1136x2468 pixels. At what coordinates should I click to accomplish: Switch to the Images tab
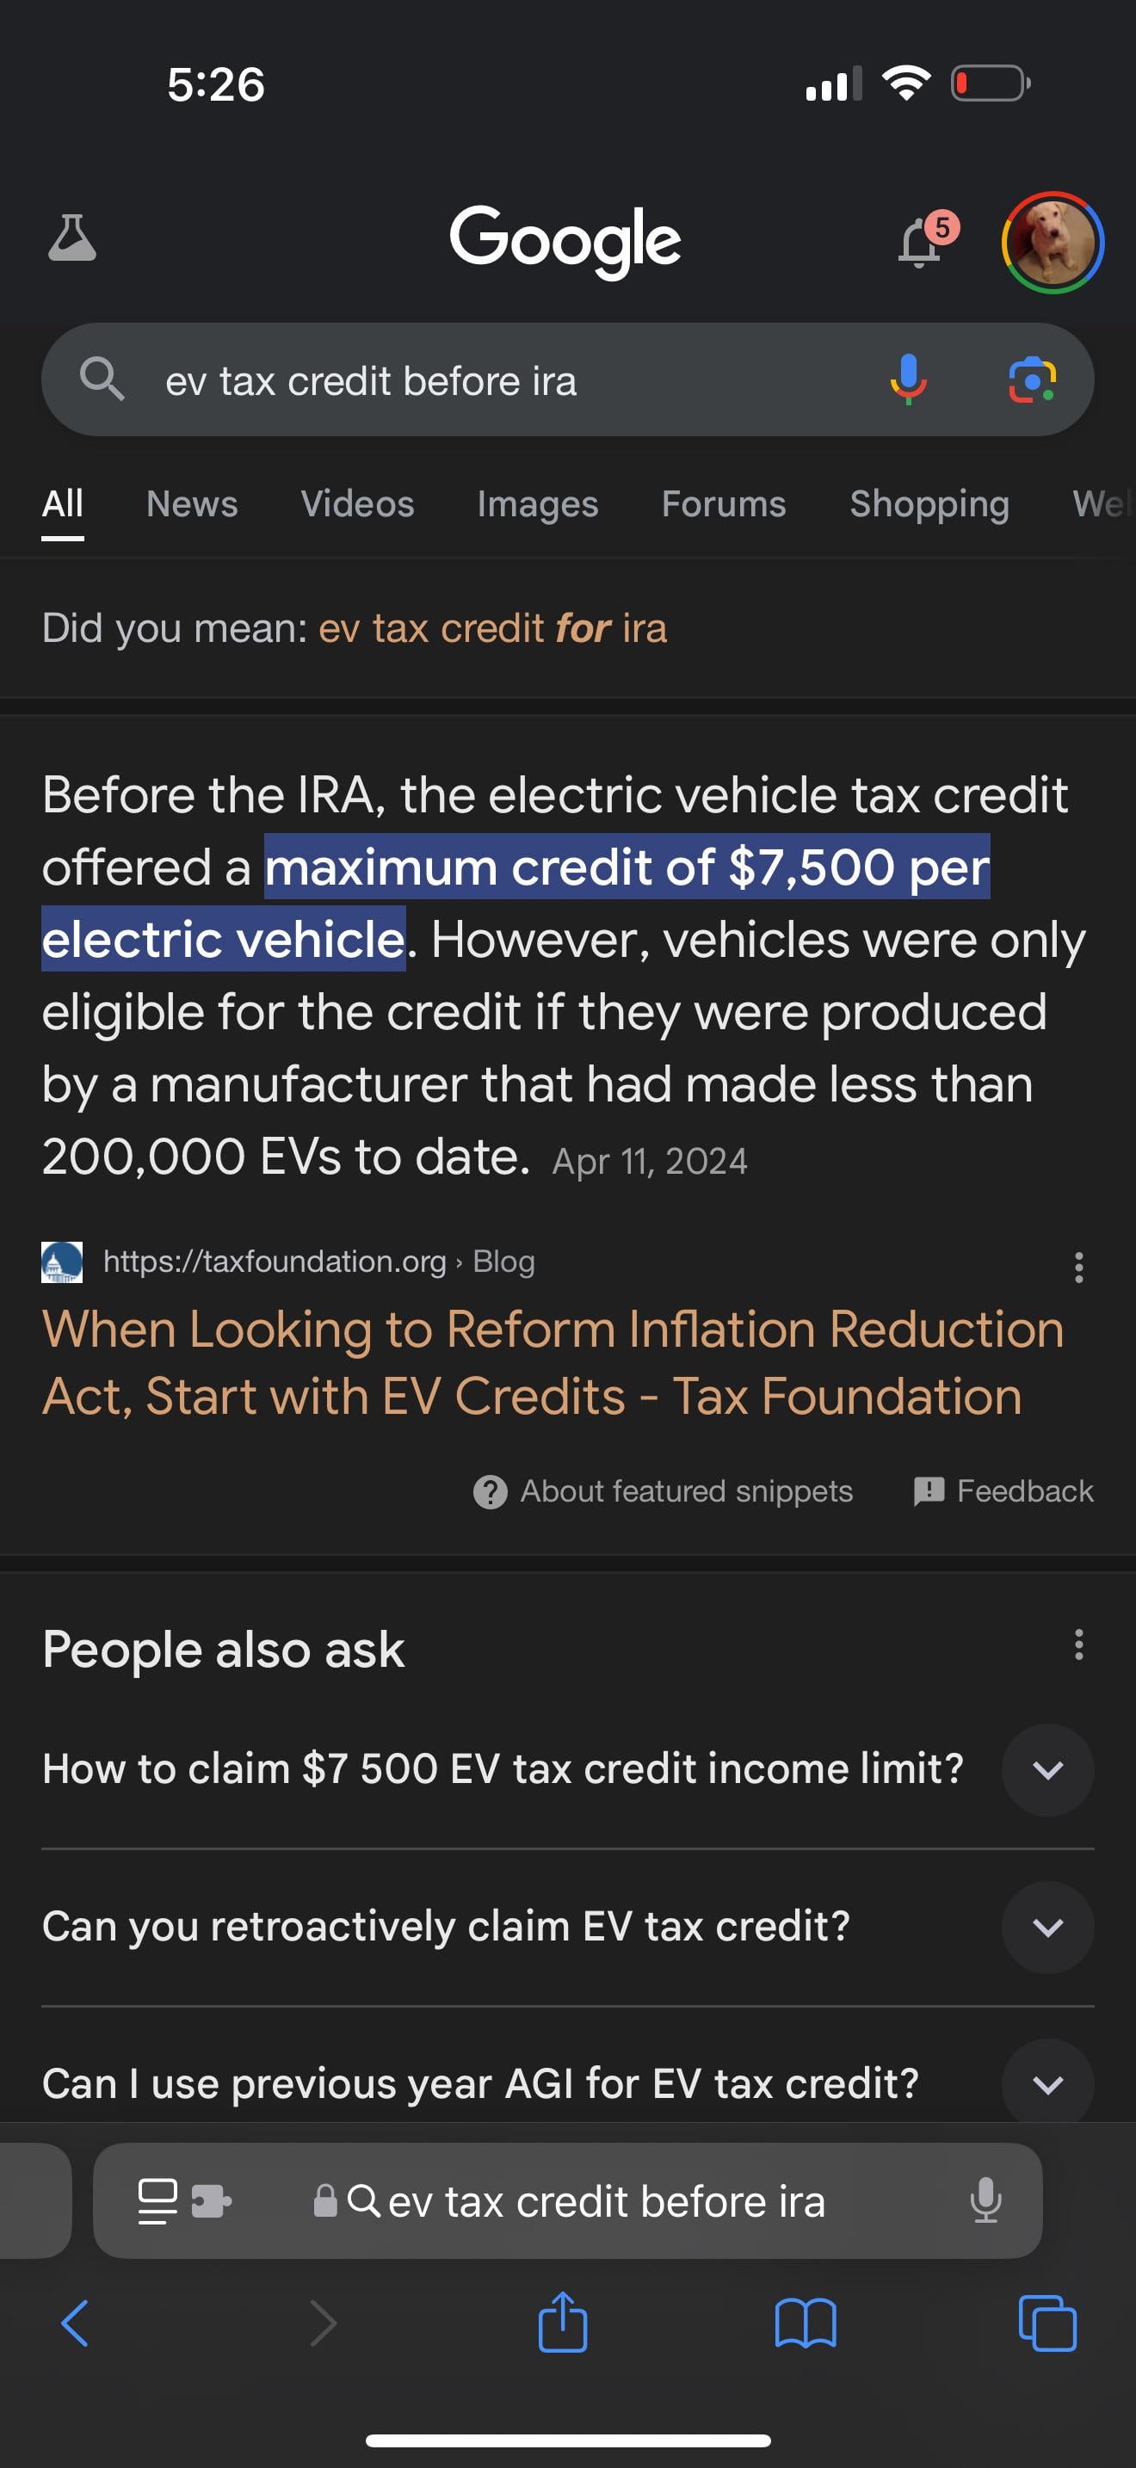tap(537, 504)
